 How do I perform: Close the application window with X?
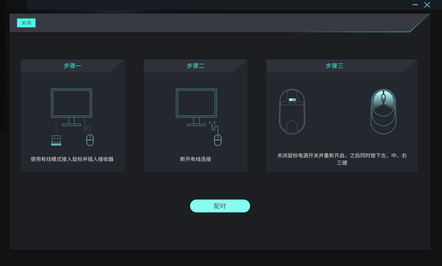427,5
